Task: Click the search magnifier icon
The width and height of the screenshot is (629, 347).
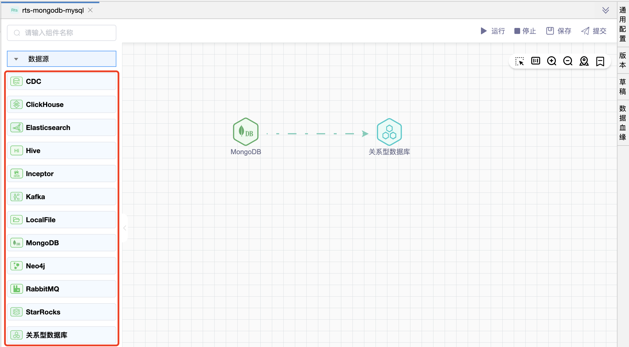Action: click(x=17, y=33)
